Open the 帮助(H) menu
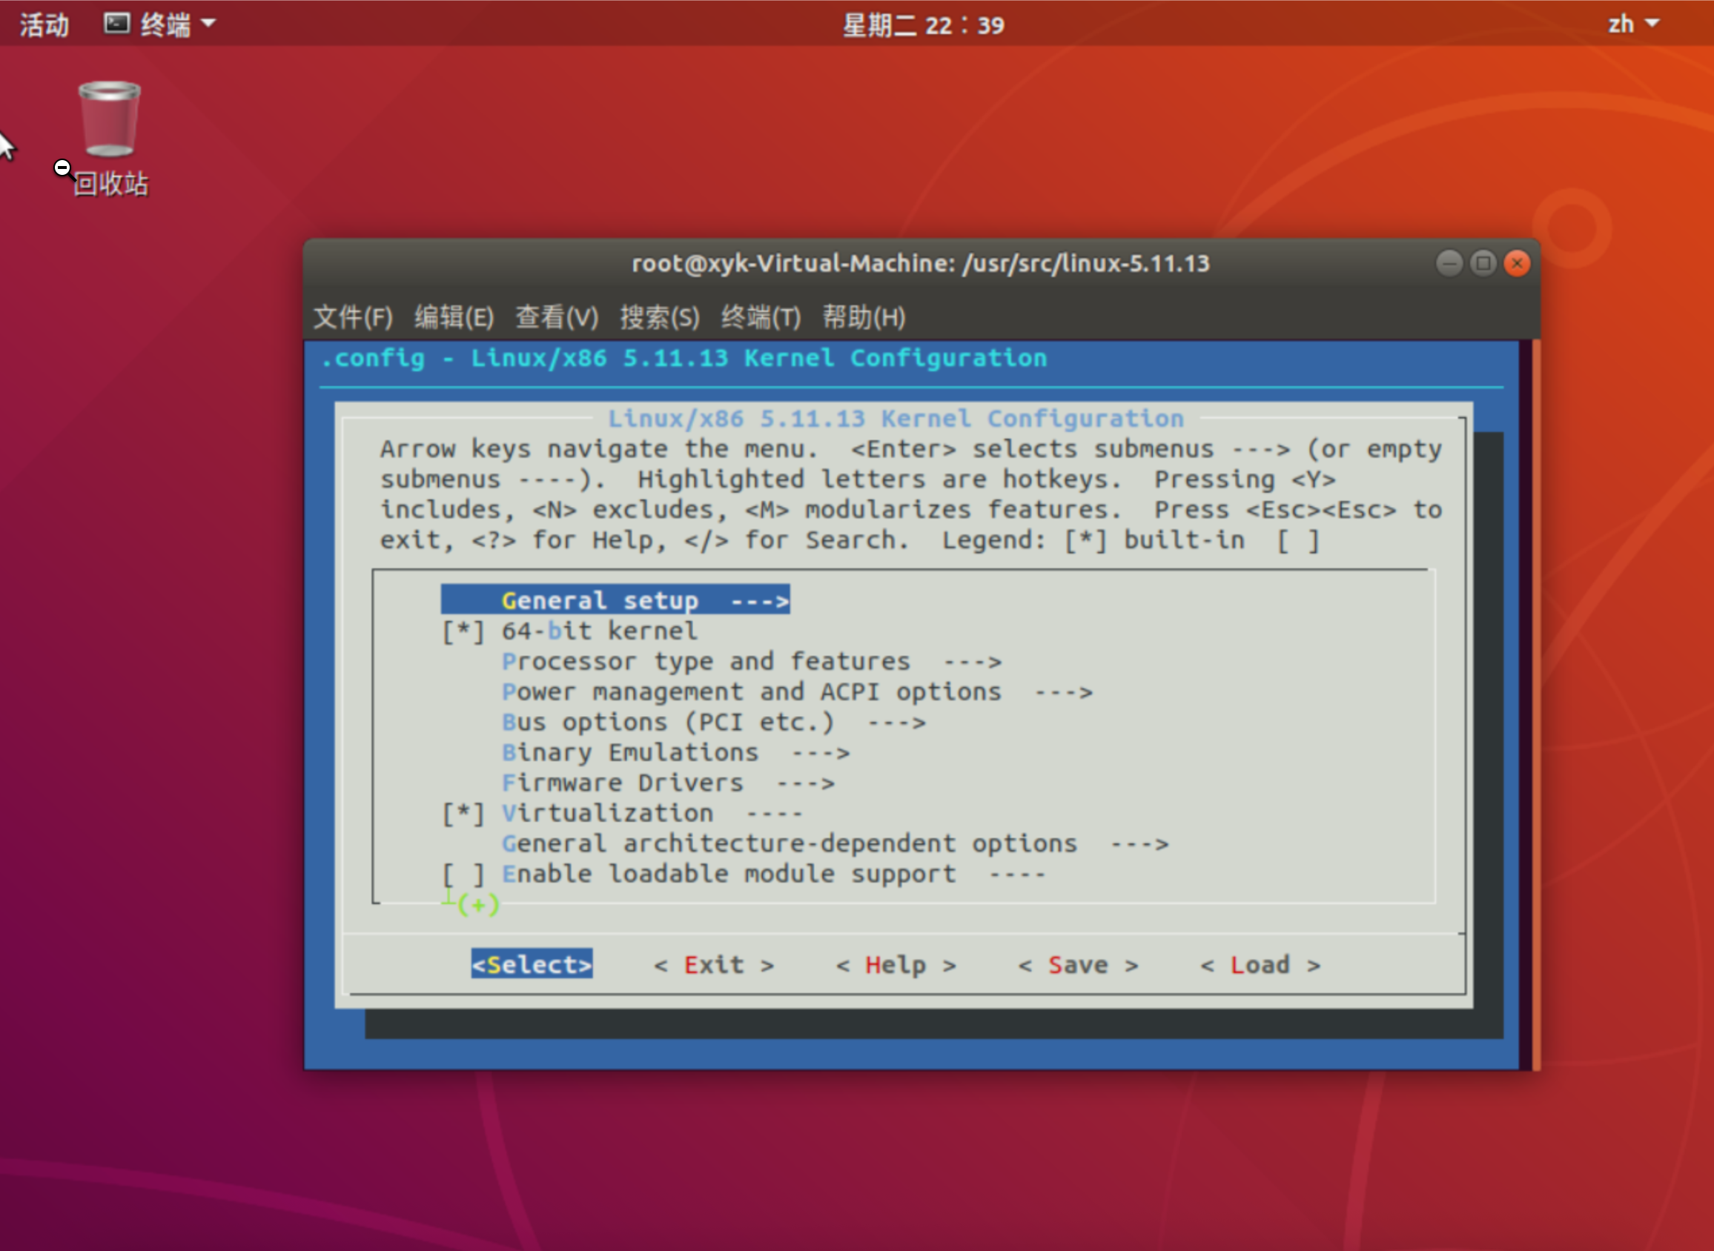This screenshot has width=1714, height=1251. click(x=863, y=318)
